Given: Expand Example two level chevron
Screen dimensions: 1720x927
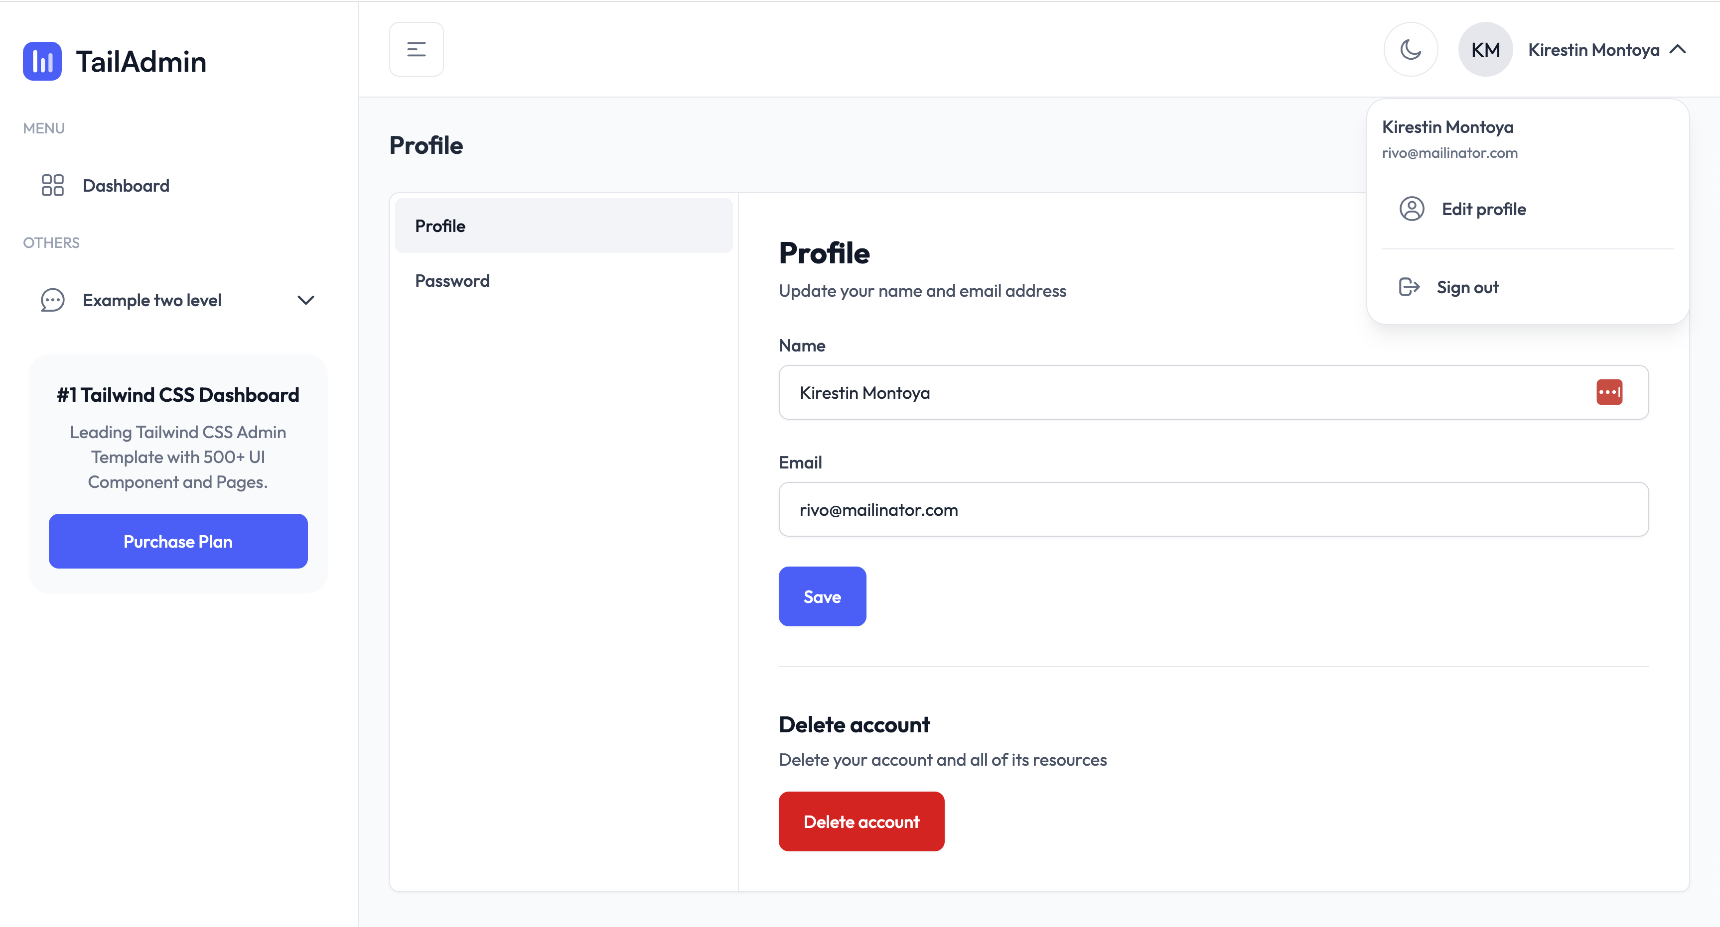Looking at the screenshot, I should [x=306, y=300].
